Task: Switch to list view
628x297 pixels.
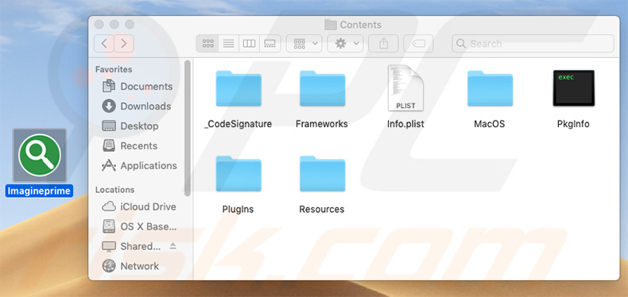Action: click(x=228, y=44)
